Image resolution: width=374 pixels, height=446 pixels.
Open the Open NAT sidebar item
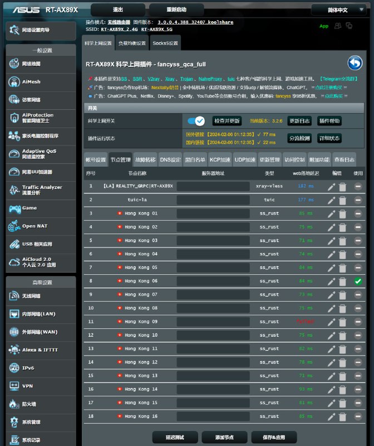41,226
